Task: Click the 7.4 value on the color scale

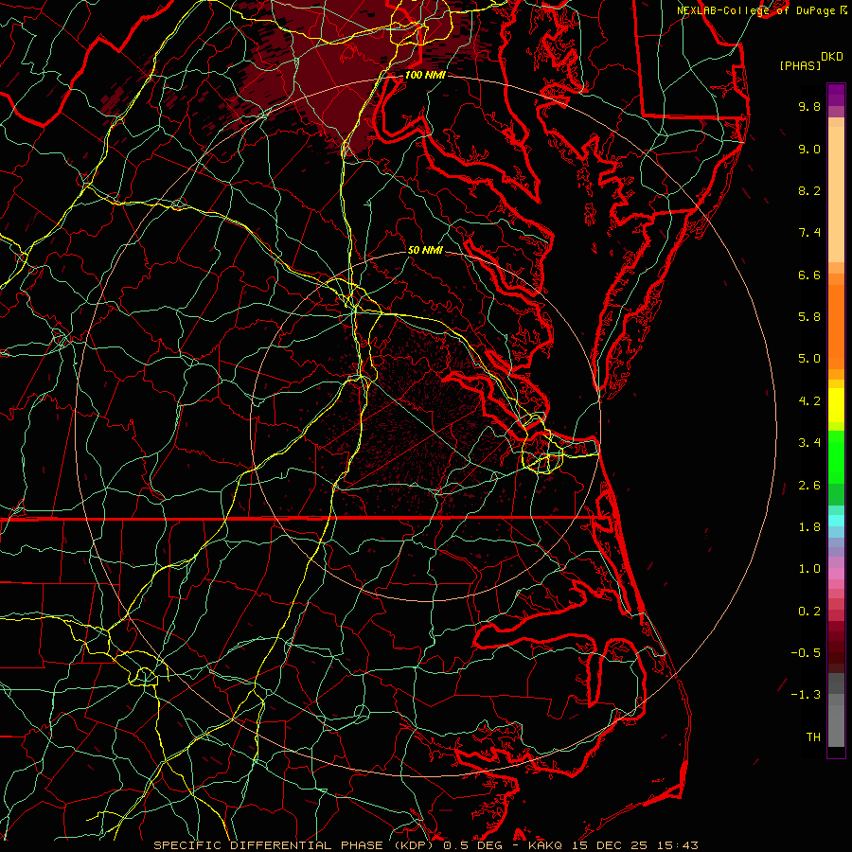Action: tap(809, 233)
